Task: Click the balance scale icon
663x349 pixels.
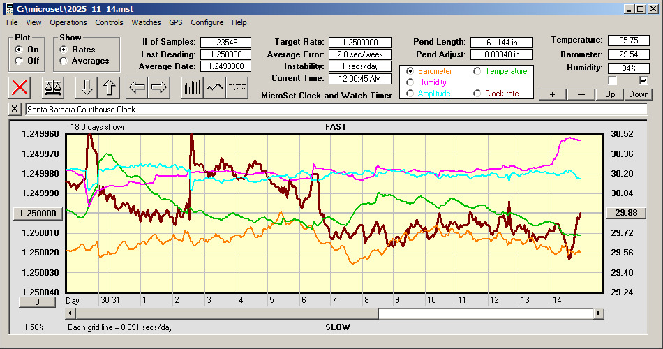Action: click(52, 87)
